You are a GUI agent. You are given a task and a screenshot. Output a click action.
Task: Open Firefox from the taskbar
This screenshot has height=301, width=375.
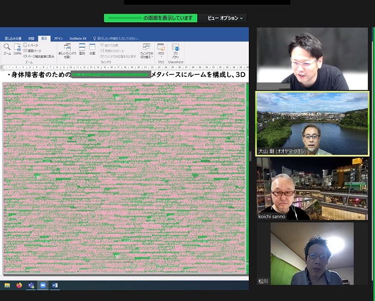tap(19, 285)
